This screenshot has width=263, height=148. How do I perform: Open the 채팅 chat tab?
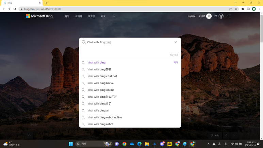point(67,16)
